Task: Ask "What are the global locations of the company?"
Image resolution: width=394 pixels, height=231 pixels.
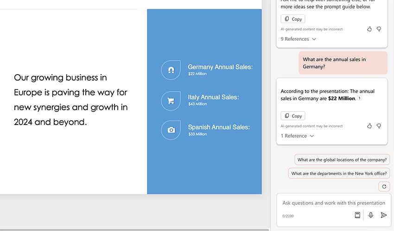Action: [x=342, y=160]
